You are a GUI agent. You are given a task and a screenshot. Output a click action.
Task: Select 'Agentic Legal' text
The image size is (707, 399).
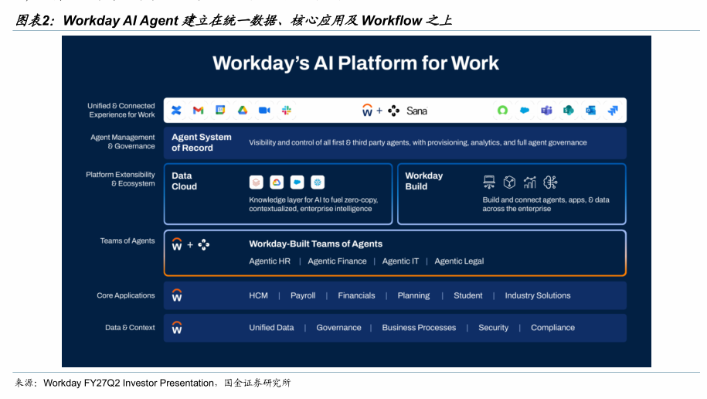459,261
